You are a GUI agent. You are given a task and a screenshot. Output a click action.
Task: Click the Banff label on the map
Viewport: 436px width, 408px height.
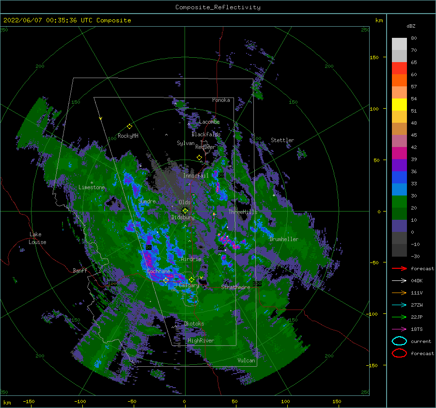click(x=80, y=271)
